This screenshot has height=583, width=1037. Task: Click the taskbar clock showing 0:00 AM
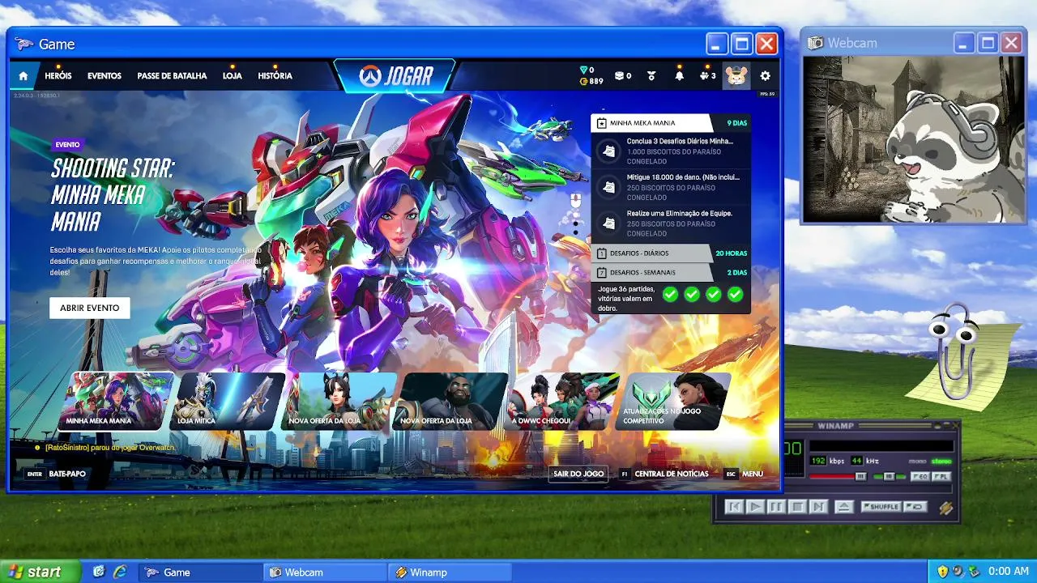(x=1008, y=572)
